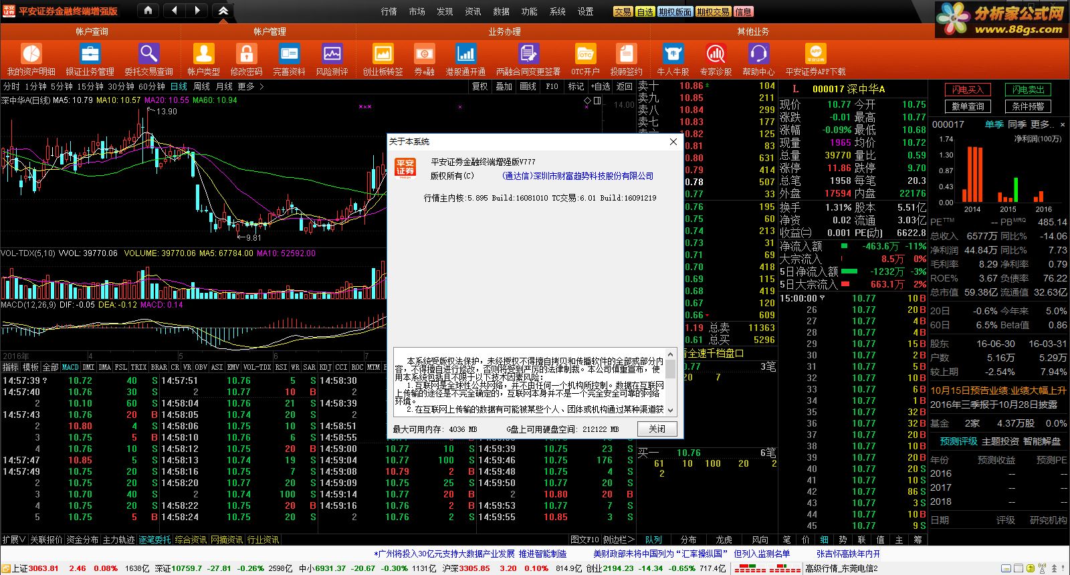Select 队列 bottom tab
The image size is (1070, 575).
[x=653, y=540]
